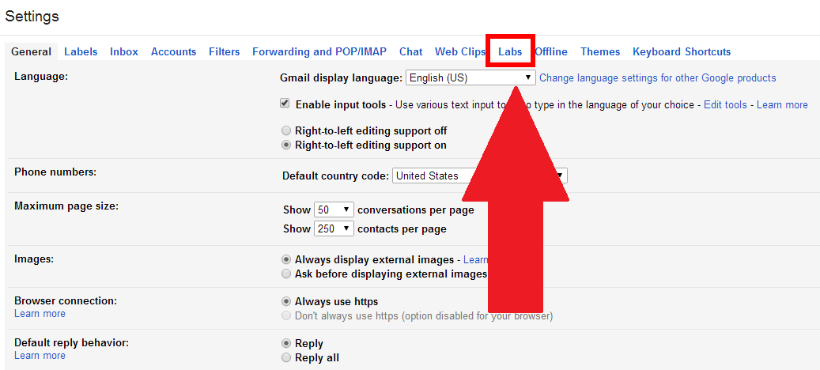Click Learn more under Browser connection
Image resolution: width=820 pixels, height=370 pixels.
(40, 314)
